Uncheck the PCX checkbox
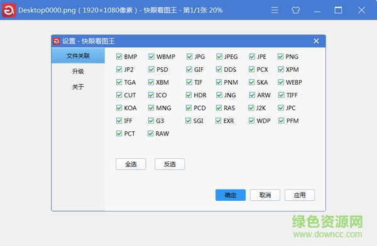The image size is (377, 246). point(251,70)
